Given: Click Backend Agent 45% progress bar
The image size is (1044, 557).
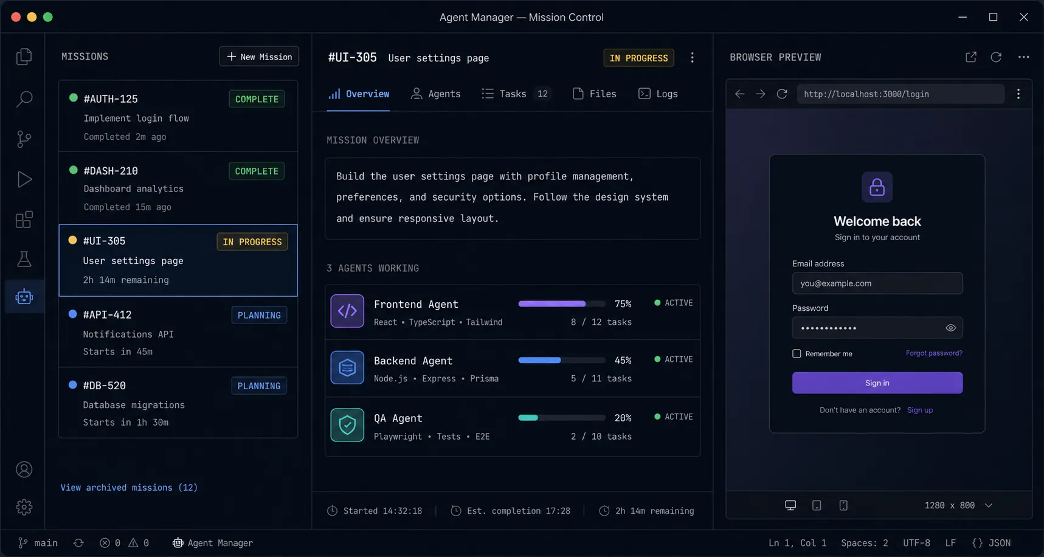Looking at the screenshot, I should point(562,360).
